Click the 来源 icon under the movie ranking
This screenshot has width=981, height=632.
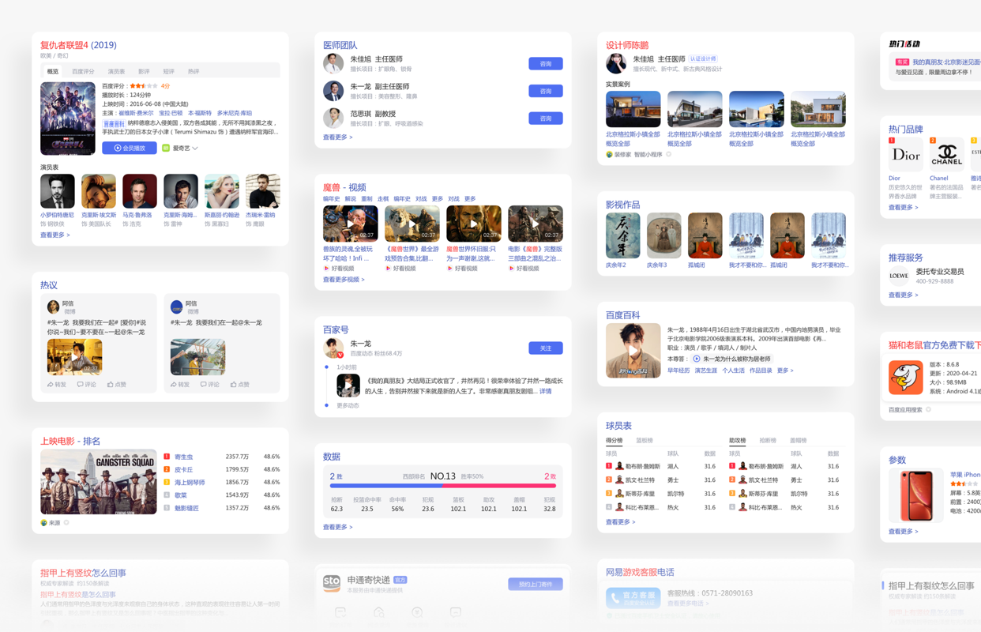[x=44, y=523]
